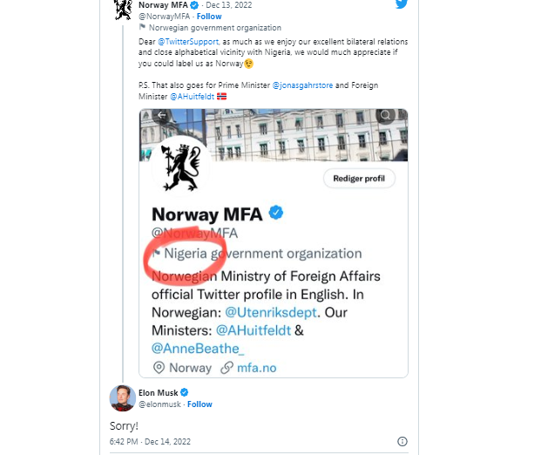Click the verified badge next to Elon Musk
Screen dimensions: 541x455
pos(184,392)
